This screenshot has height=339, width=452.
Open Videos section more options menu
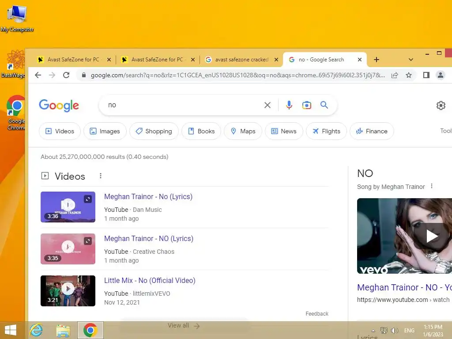[x=101, y=176]
